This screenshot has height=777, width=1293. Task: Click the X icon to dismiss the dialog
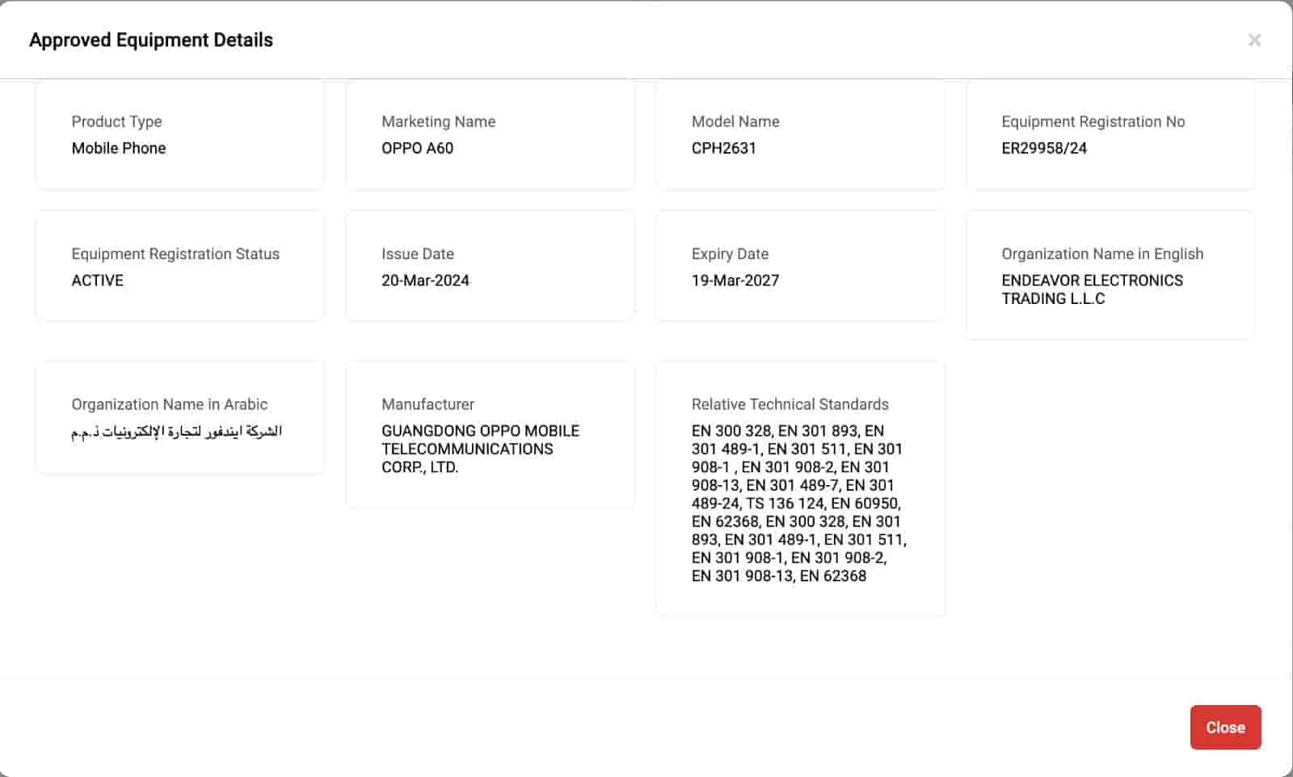tap(1255, 39)
